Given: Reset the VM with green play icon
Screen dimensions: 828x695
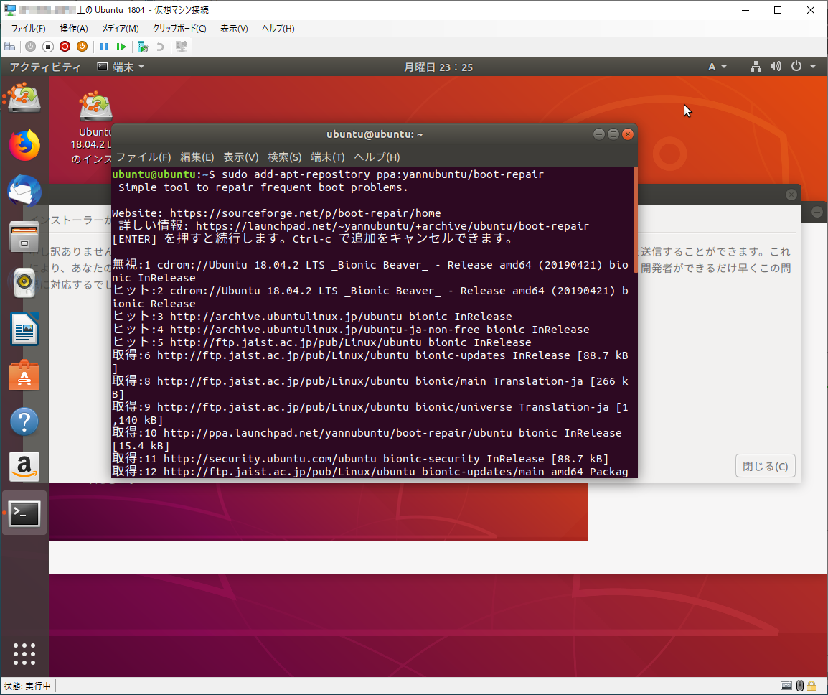Looking at the screenshot, I should (x=121, y=47).
